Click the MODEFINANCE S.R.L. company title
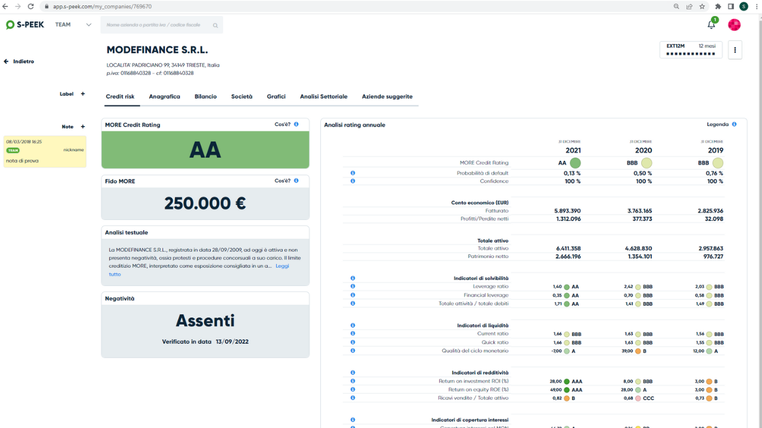762x428 pixels. coord(157,50)
